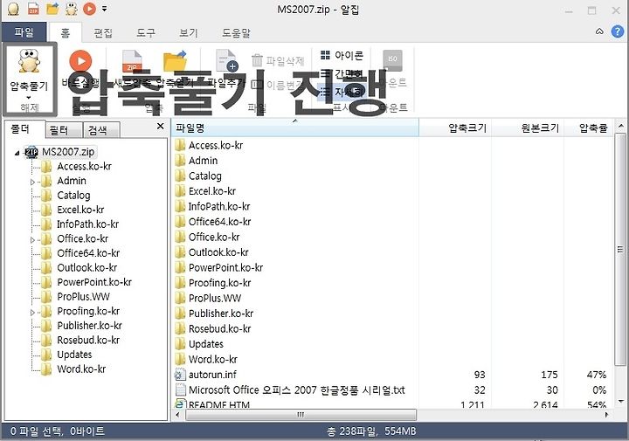
Task: Click the 압축풀기 extract icon
Action: [x=29, y=61]
